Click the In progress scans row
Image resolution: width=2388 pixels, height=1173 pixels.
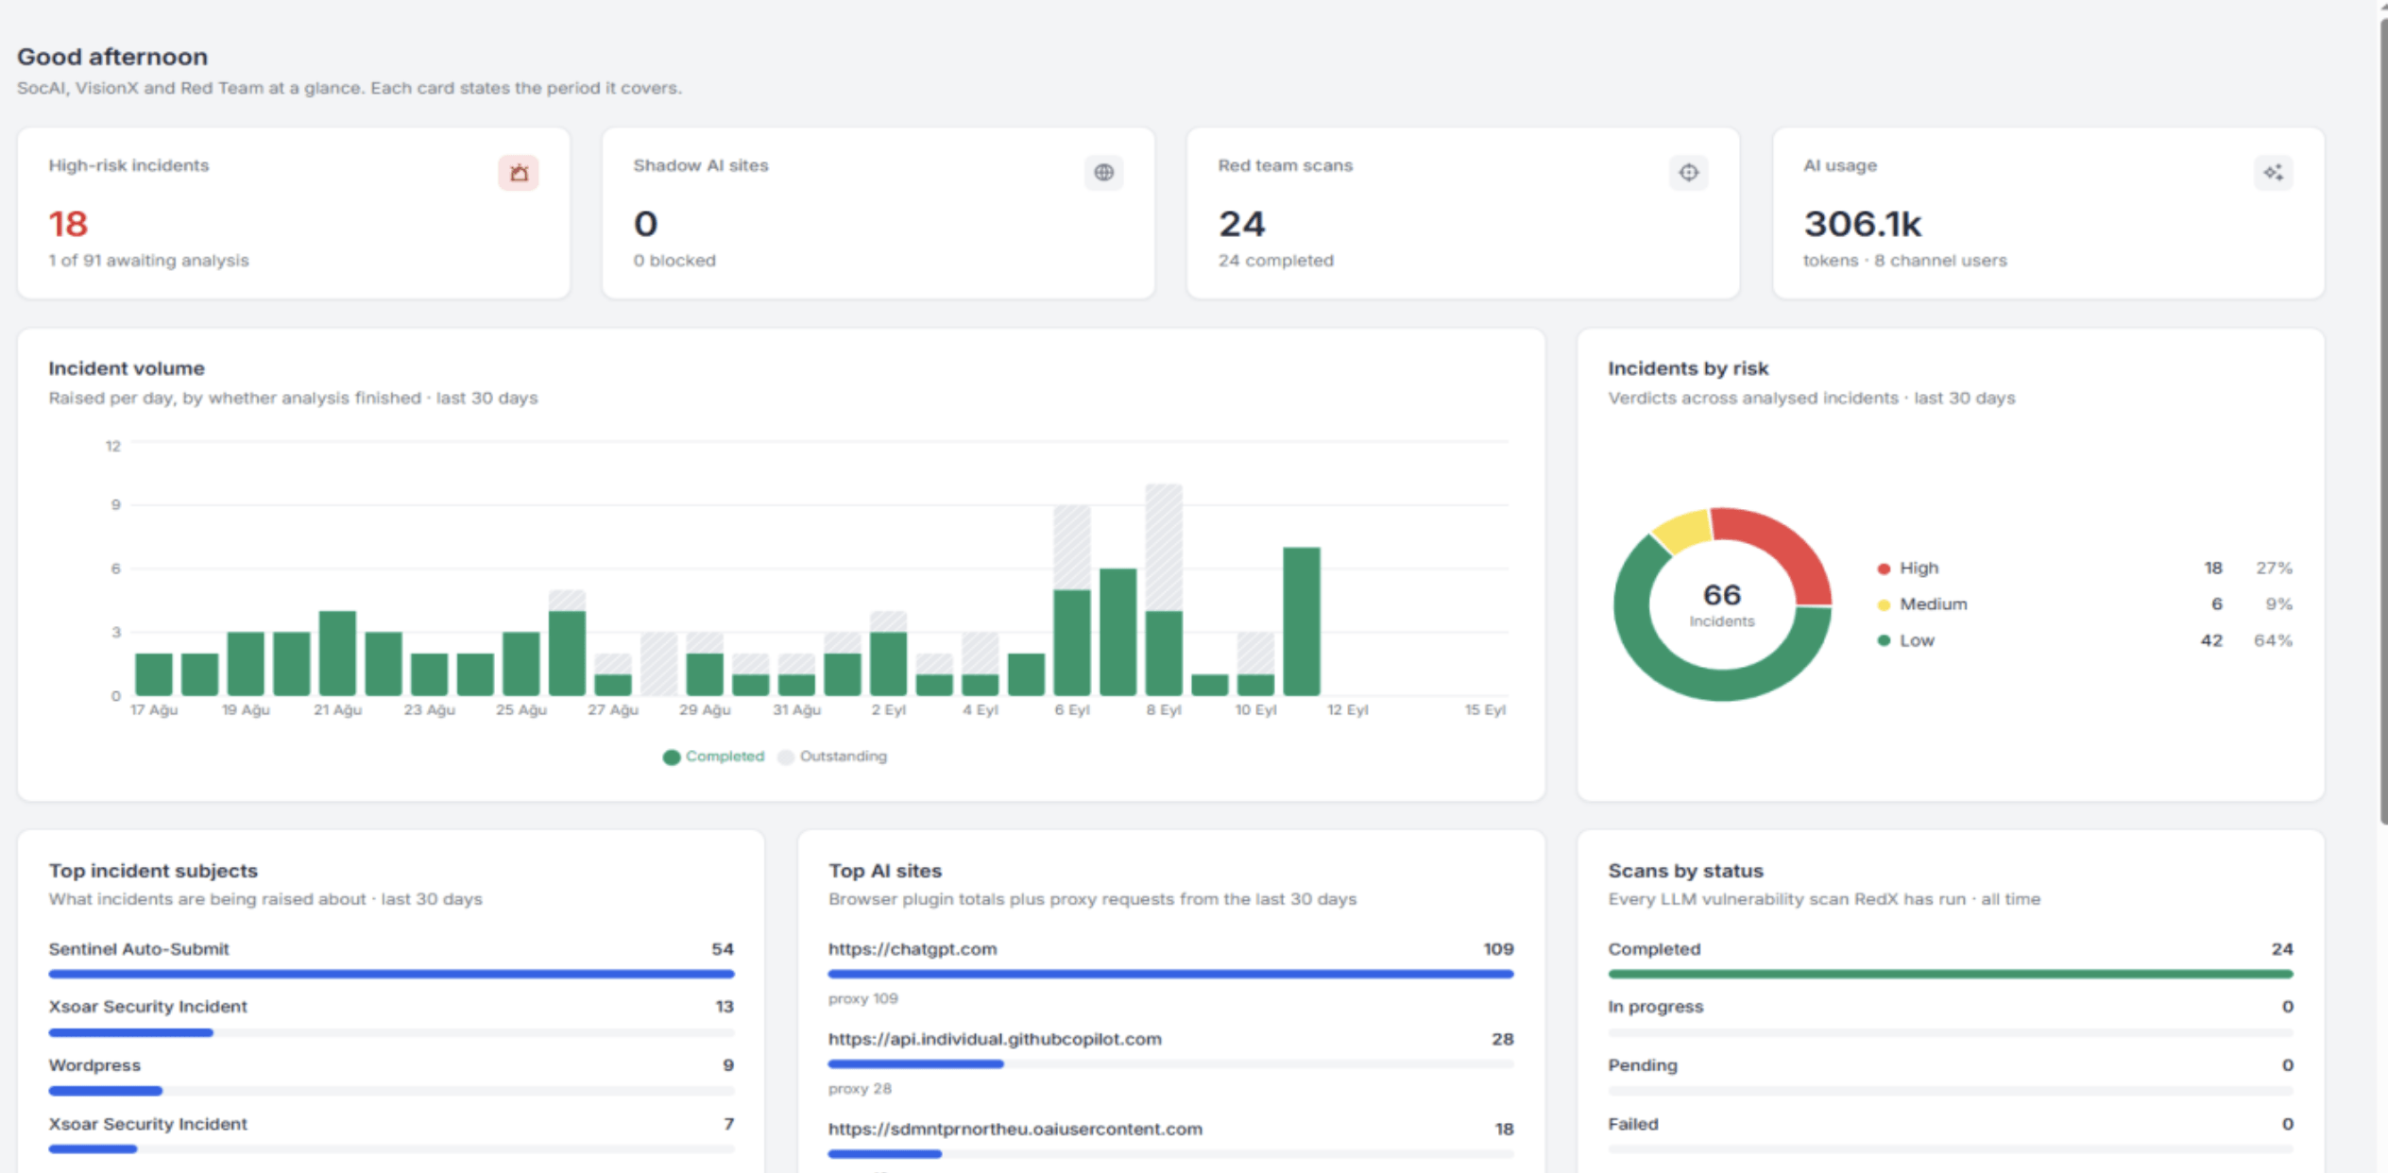click(x=1951, y=1017)
